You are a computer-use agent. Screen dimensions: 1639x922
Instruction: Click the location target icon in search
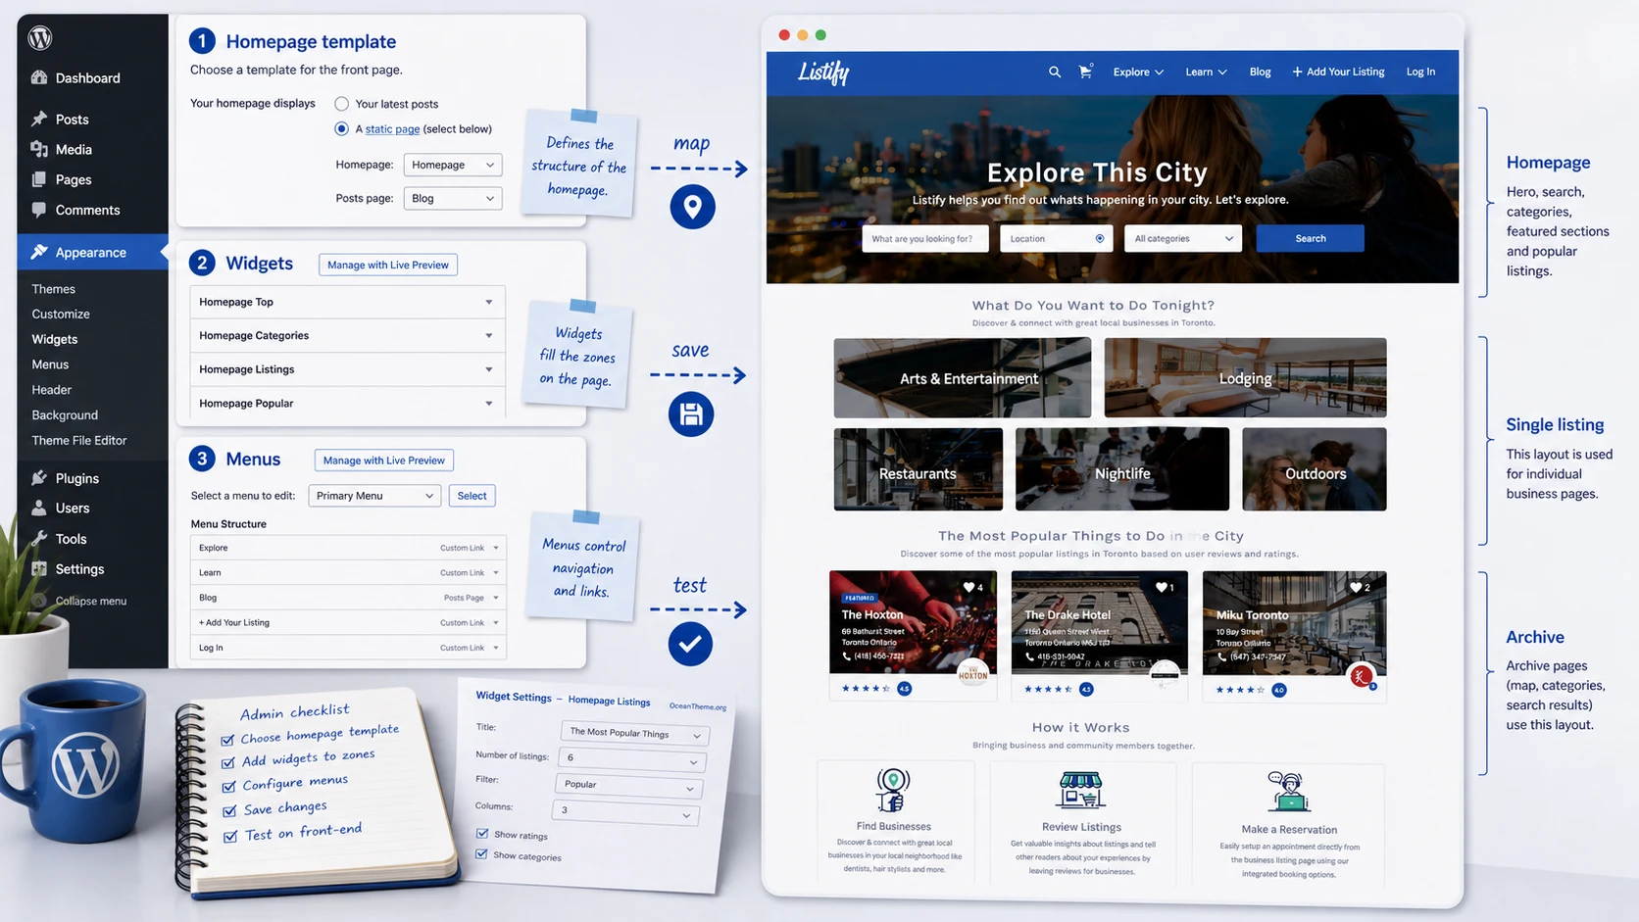click(x=1100, y=238)
